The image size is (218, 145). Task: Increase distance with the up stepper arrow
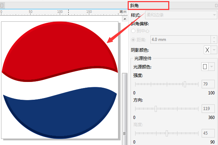click(x=214, y=38)
